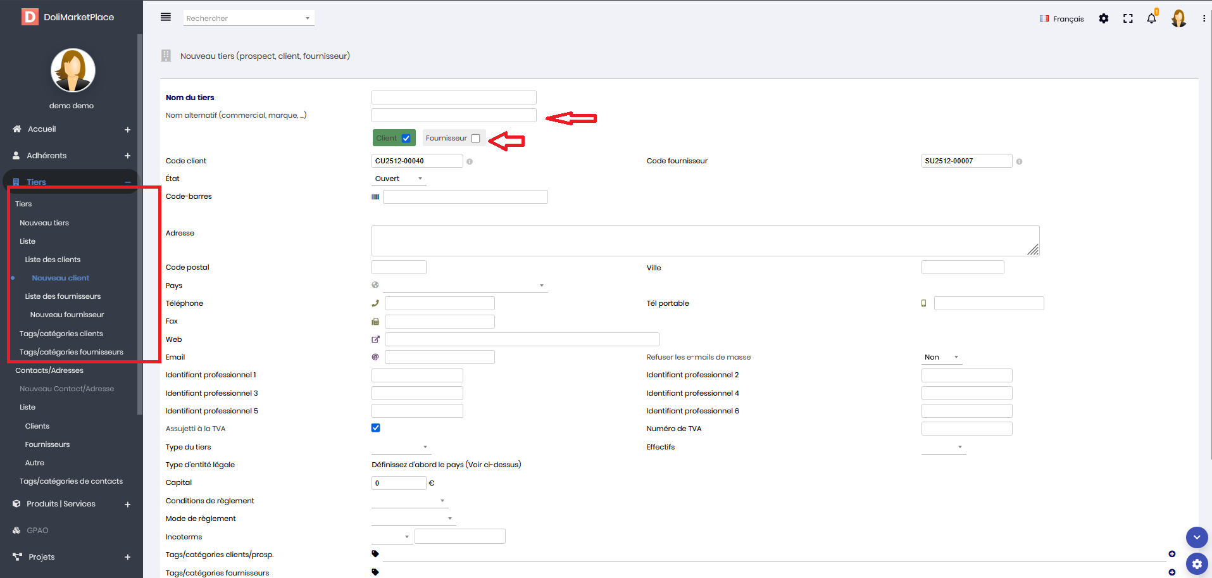The width and height of the screenshot is (1212, 578).
Task: Toggle fullscreen mode icon
Action: (1128, 18)
